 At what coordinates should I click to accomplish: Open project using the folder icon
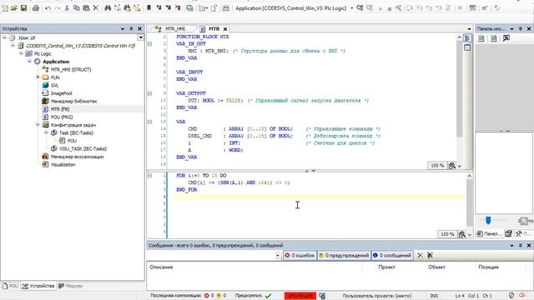(14, 7)
